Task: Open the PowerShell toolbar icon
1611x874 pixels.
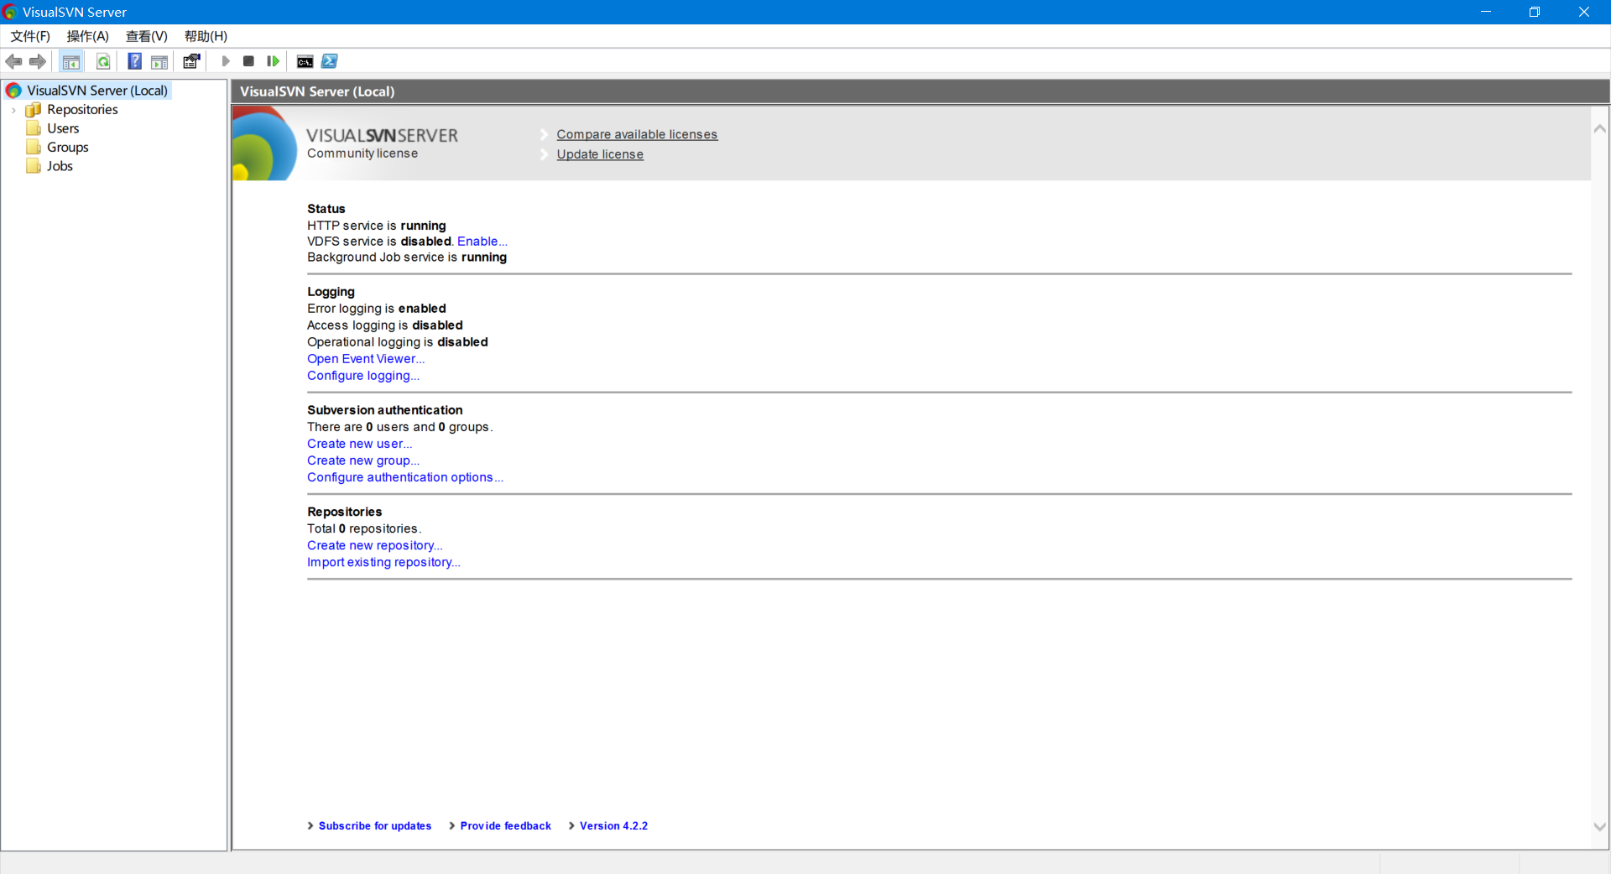Action: coord(330,61)
